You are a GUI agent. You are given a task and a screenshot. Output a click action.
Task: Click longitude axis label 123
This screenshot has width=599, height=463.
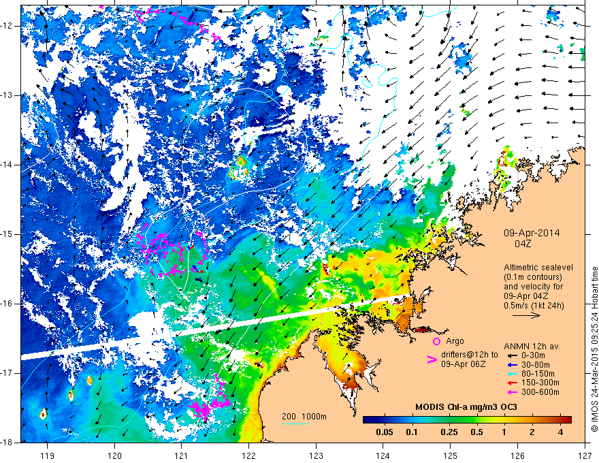pos(316,456)
